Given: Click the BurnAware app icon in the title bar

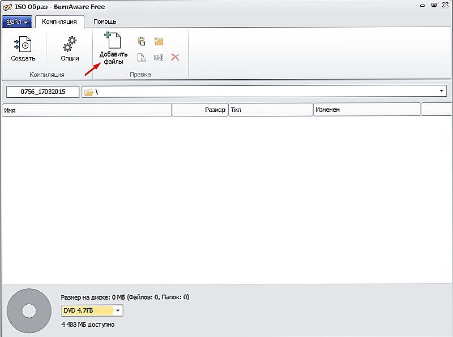Looking at the screenshot, I should (x=7, y=7).
